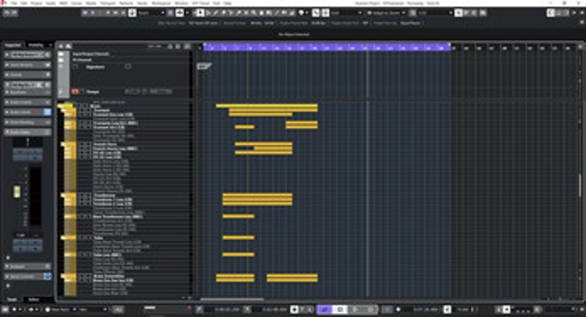The width and height of the screenshot is (586, 317).
Task: Open the Color tool dropdown arrow
Action: click(307, 13)
